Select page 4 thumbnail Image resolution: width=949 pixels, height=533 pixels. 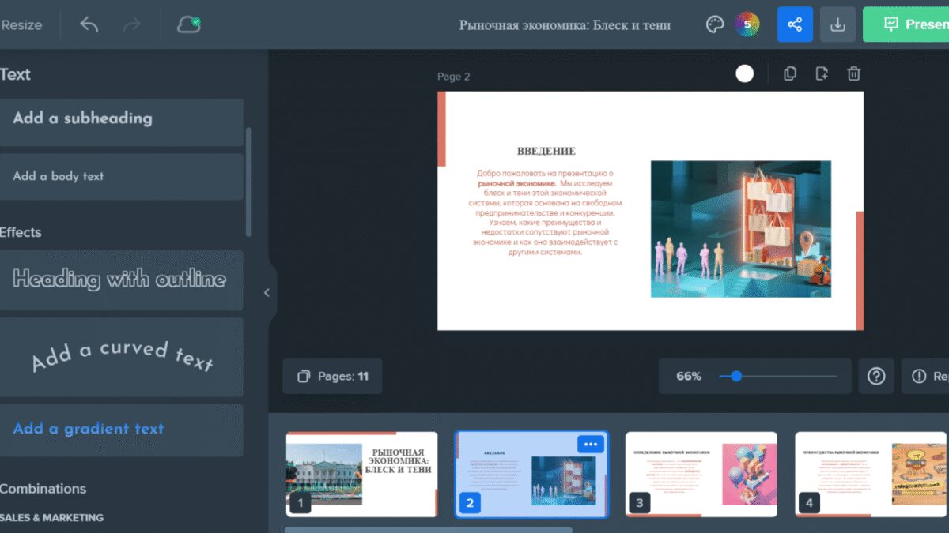(871, 474)
